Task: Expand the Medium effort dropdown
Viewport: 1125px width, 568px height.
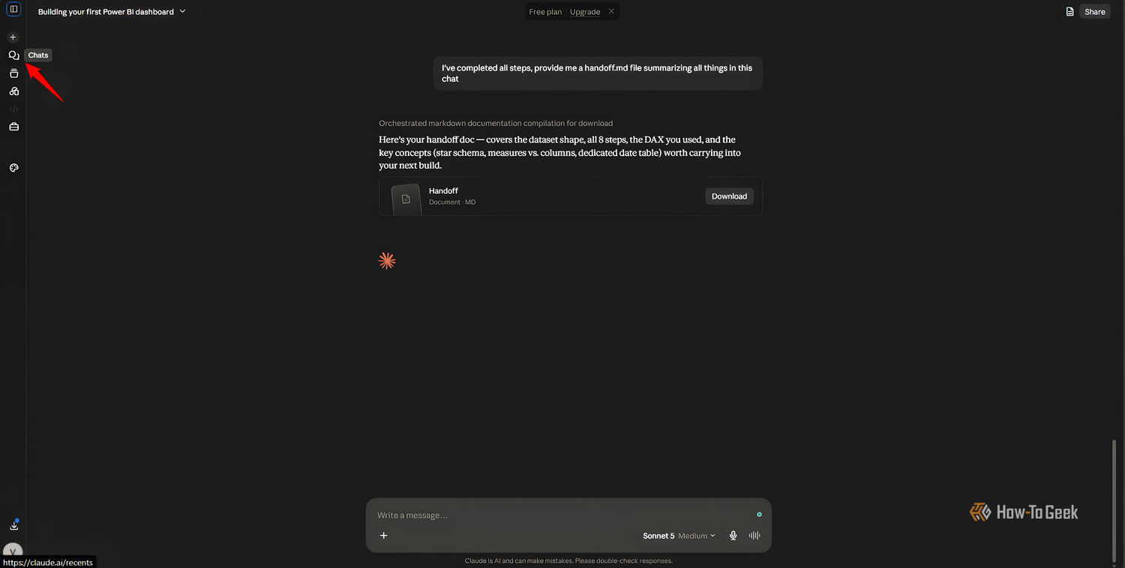Action: point(697,536)
